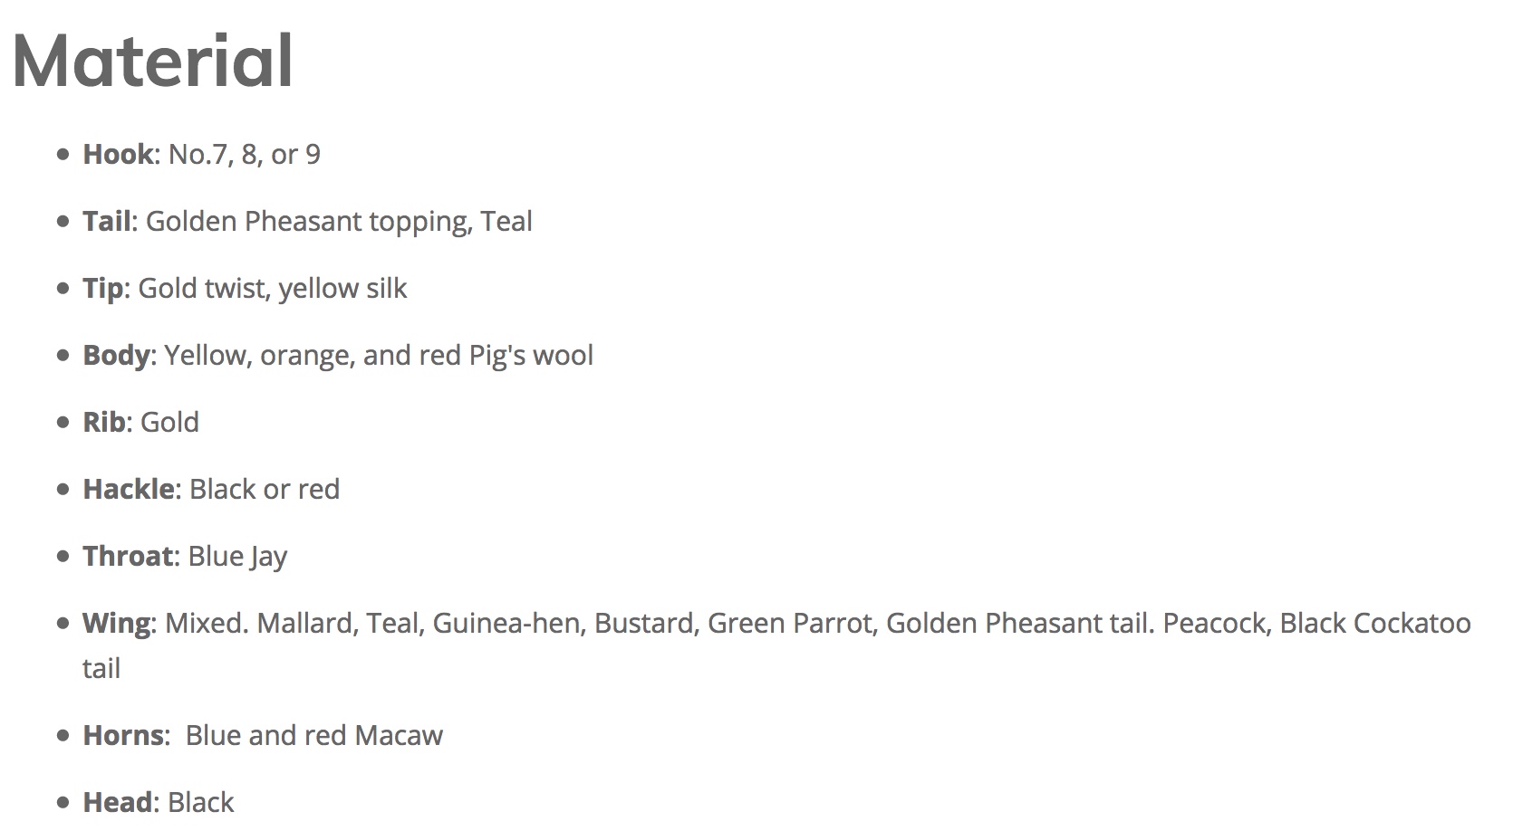Click Golden Pheasant topping, Teal text
1513x831 pixels.
pyautogui.click(x=339, y=221)
